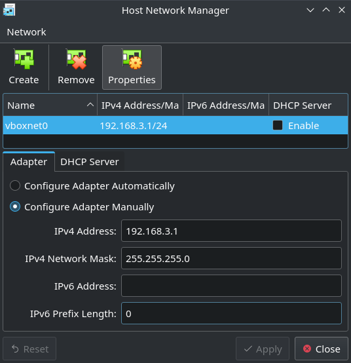351x363 pixels.
Task: Focus the IPv4 Network Mask field
Action: pyautogui.click(x=231, y=258)
